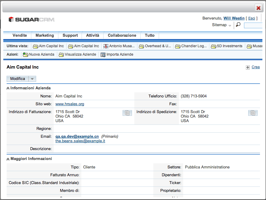Click the phone number (328) 713-5904
This screenshot has width=266, height=200.
click(x=194, y=96)
